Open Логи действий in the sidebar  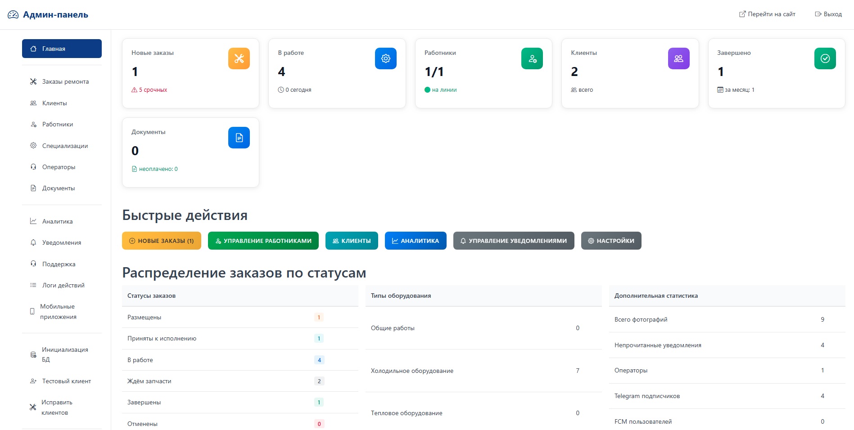(x=62, y=285)
